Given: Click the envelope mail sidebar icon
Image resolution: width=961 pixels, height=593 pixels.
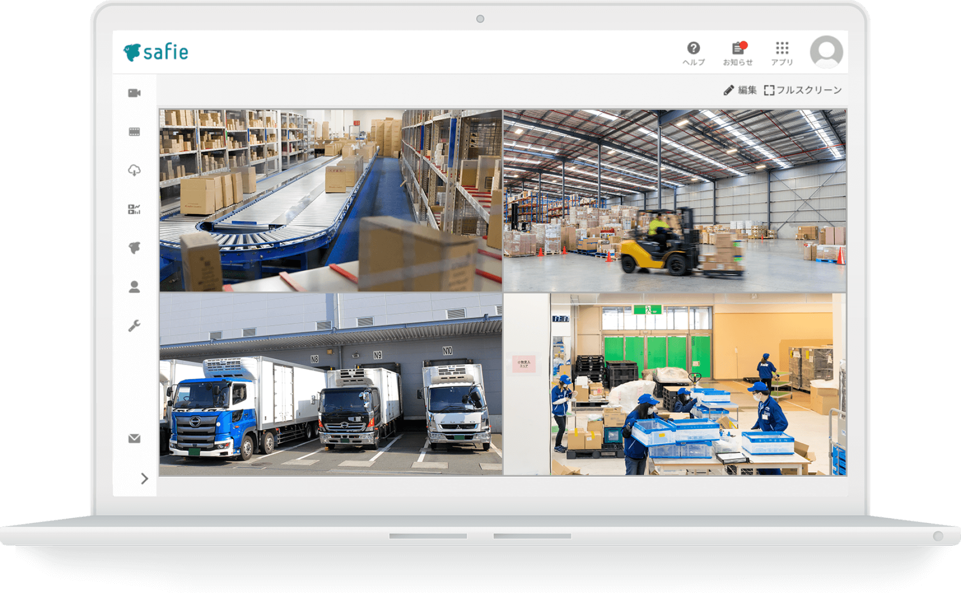Looking at the screenshot, I should (134, 439).
